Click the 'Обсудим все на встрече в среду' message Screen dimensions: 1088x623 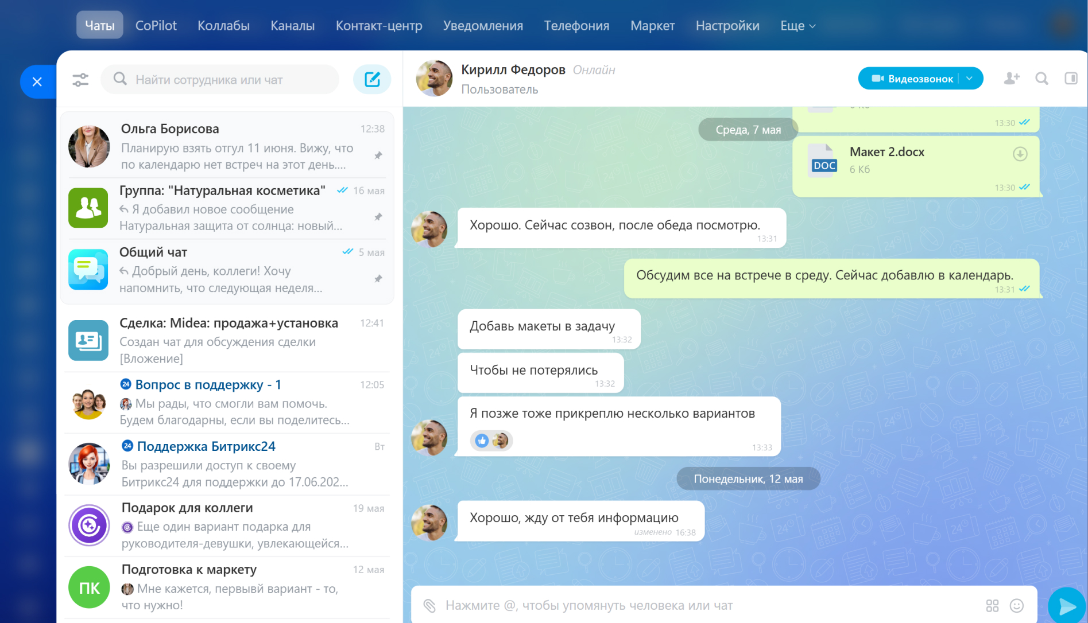point(831,278)
